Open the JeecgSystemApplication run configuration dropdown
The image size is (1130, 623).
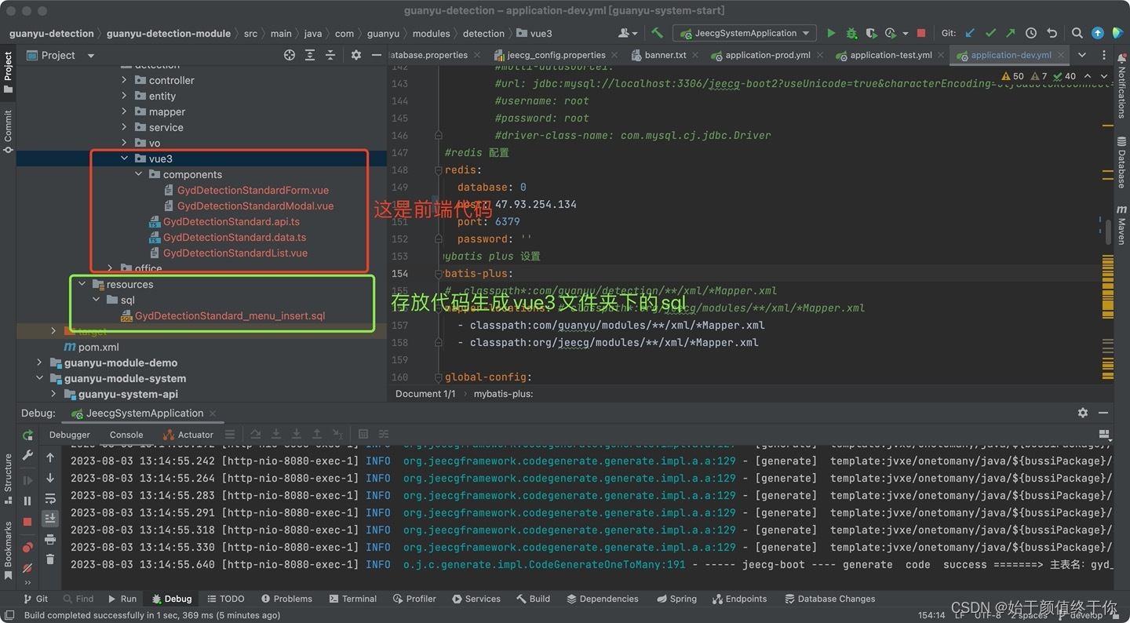click(x=744, y=33)
